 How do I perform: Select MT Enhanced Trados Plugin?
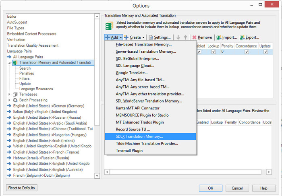151,122
